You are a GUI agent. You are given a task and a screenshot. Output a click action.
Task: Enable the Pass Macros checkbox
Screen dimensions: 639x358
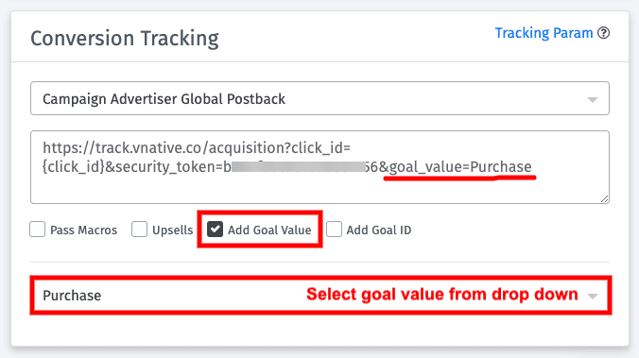click(x=38, y=230)
